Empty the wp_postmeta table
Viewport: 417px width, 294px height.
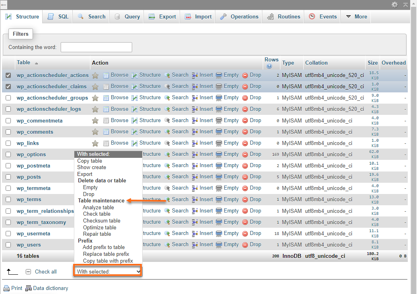tap(231, 165)
